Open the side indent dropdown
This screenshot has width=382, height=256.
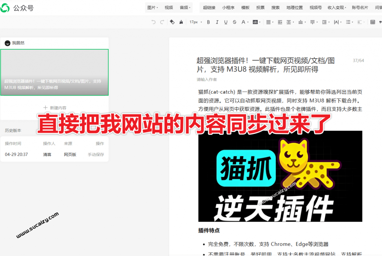coord(290,22)
